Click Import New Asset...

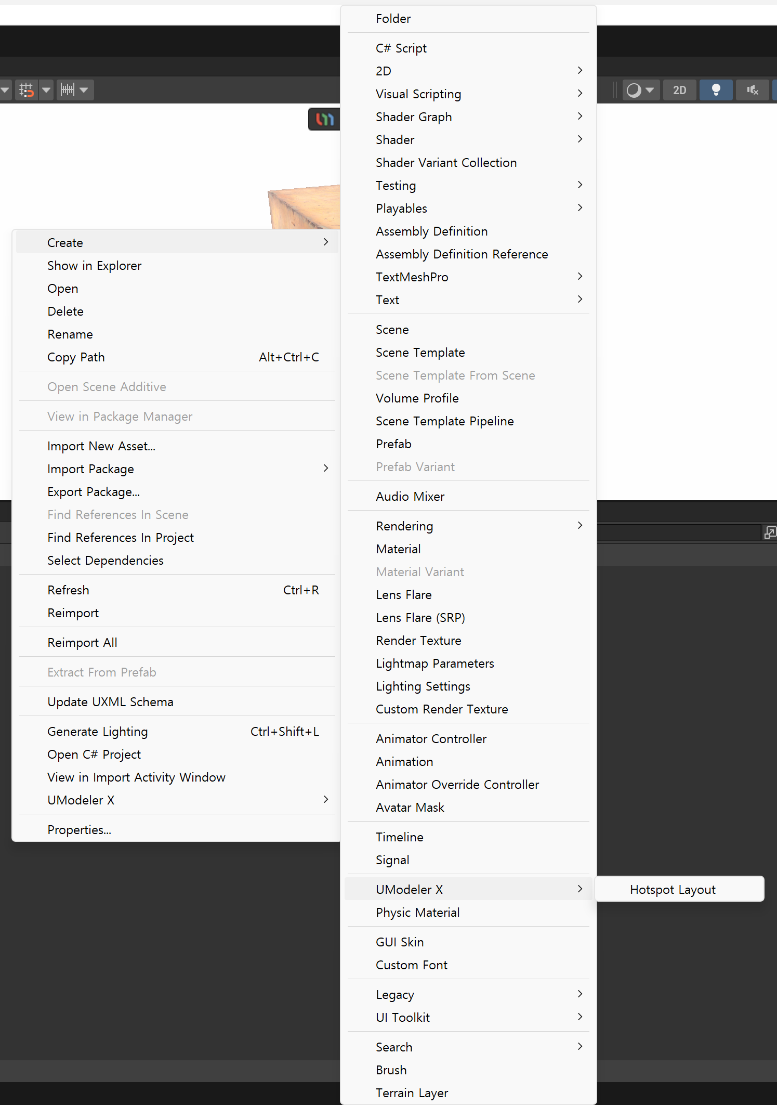pos(177,446)
